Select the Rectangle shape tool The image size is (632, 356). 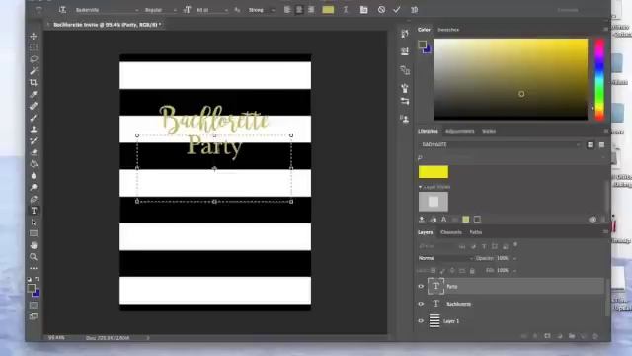pos(34,233)
